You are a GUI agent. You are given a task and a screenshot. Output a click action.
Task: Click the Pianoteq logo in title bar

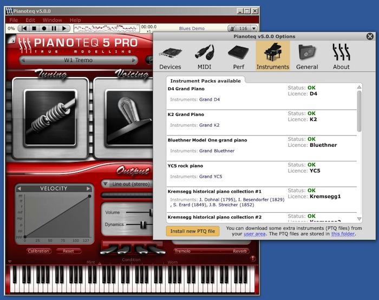pos(9,11)
